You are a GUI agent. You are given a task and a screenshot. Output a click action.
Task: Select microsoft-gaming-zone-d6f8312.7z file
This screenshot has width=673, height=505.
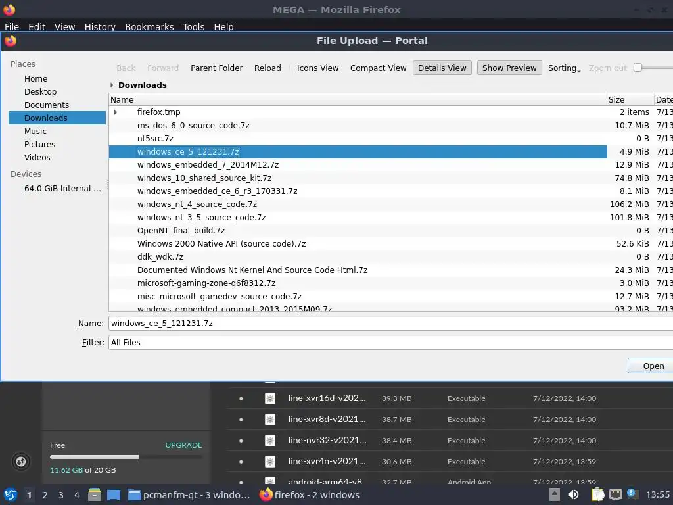click(x=206, y=283)
